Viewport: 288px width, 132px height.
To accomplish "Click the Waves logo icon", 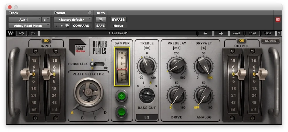I will coord(10,34).
